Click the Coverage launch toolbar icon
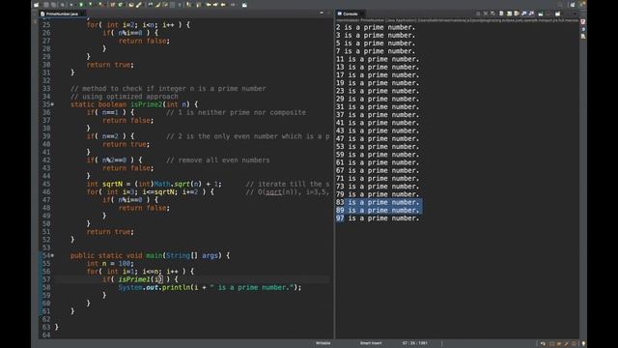The image size is (618, 348). point(90,5)
